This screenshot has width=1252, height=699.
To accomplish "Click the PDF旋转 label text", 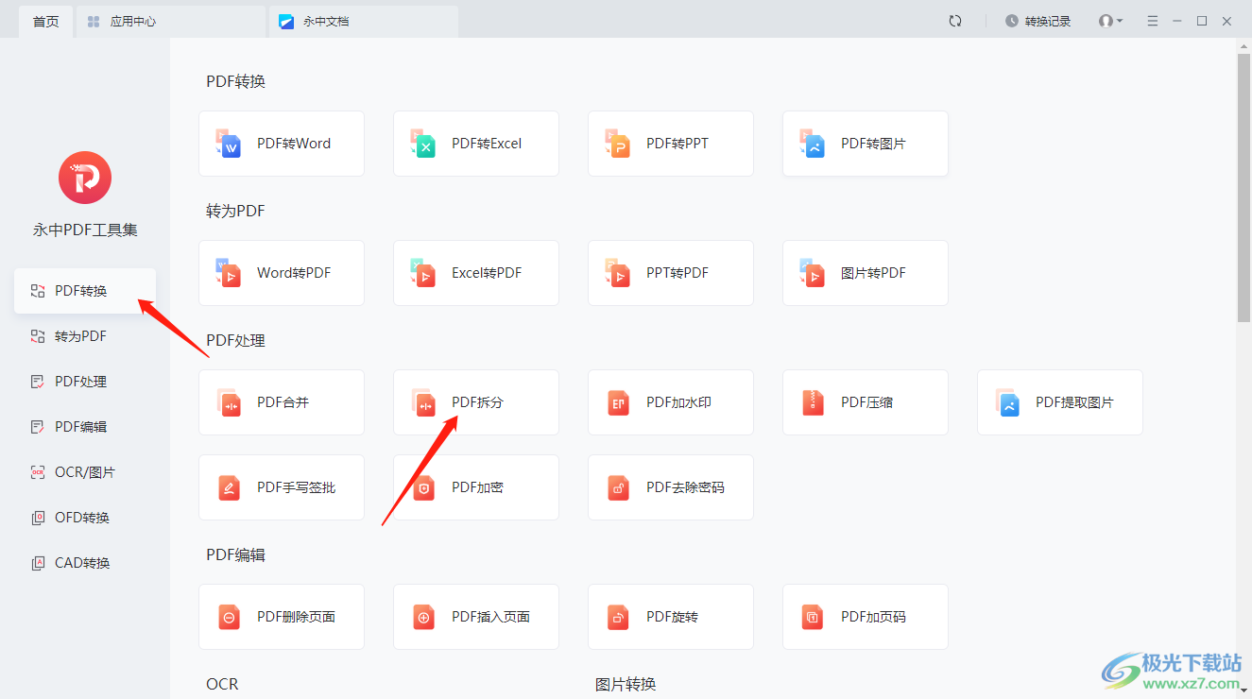I will (672, 617).
